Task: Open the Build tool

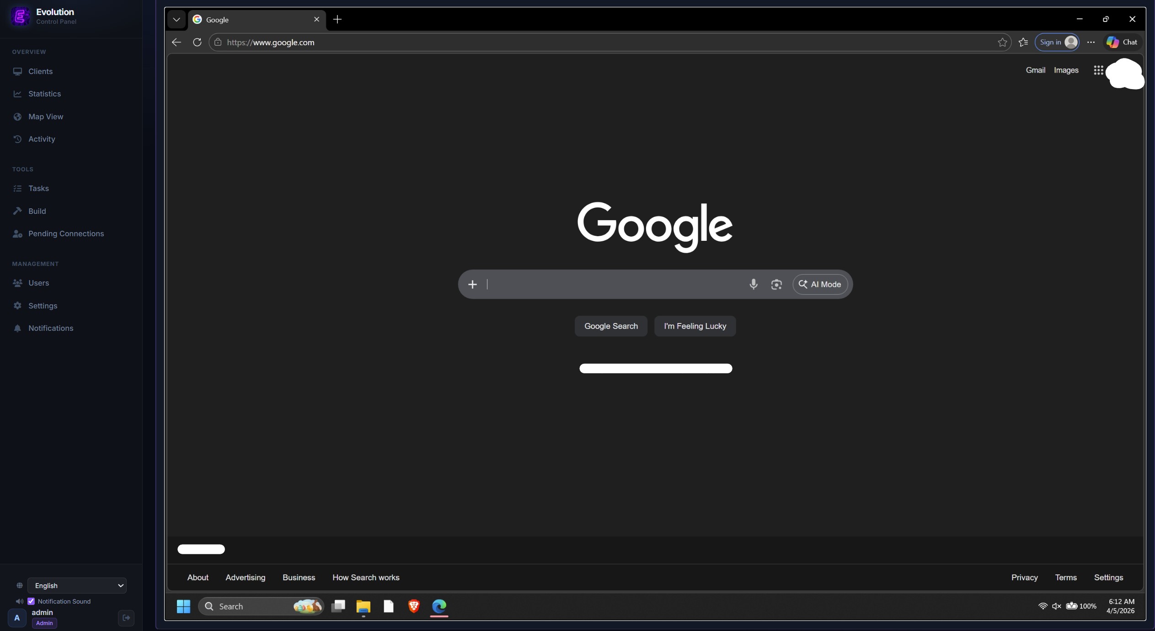Action: pos(37,211)
